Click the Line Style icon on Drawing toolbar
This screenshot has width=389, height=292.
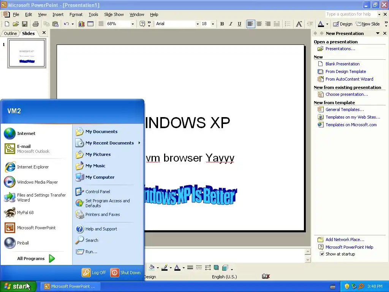190,267
